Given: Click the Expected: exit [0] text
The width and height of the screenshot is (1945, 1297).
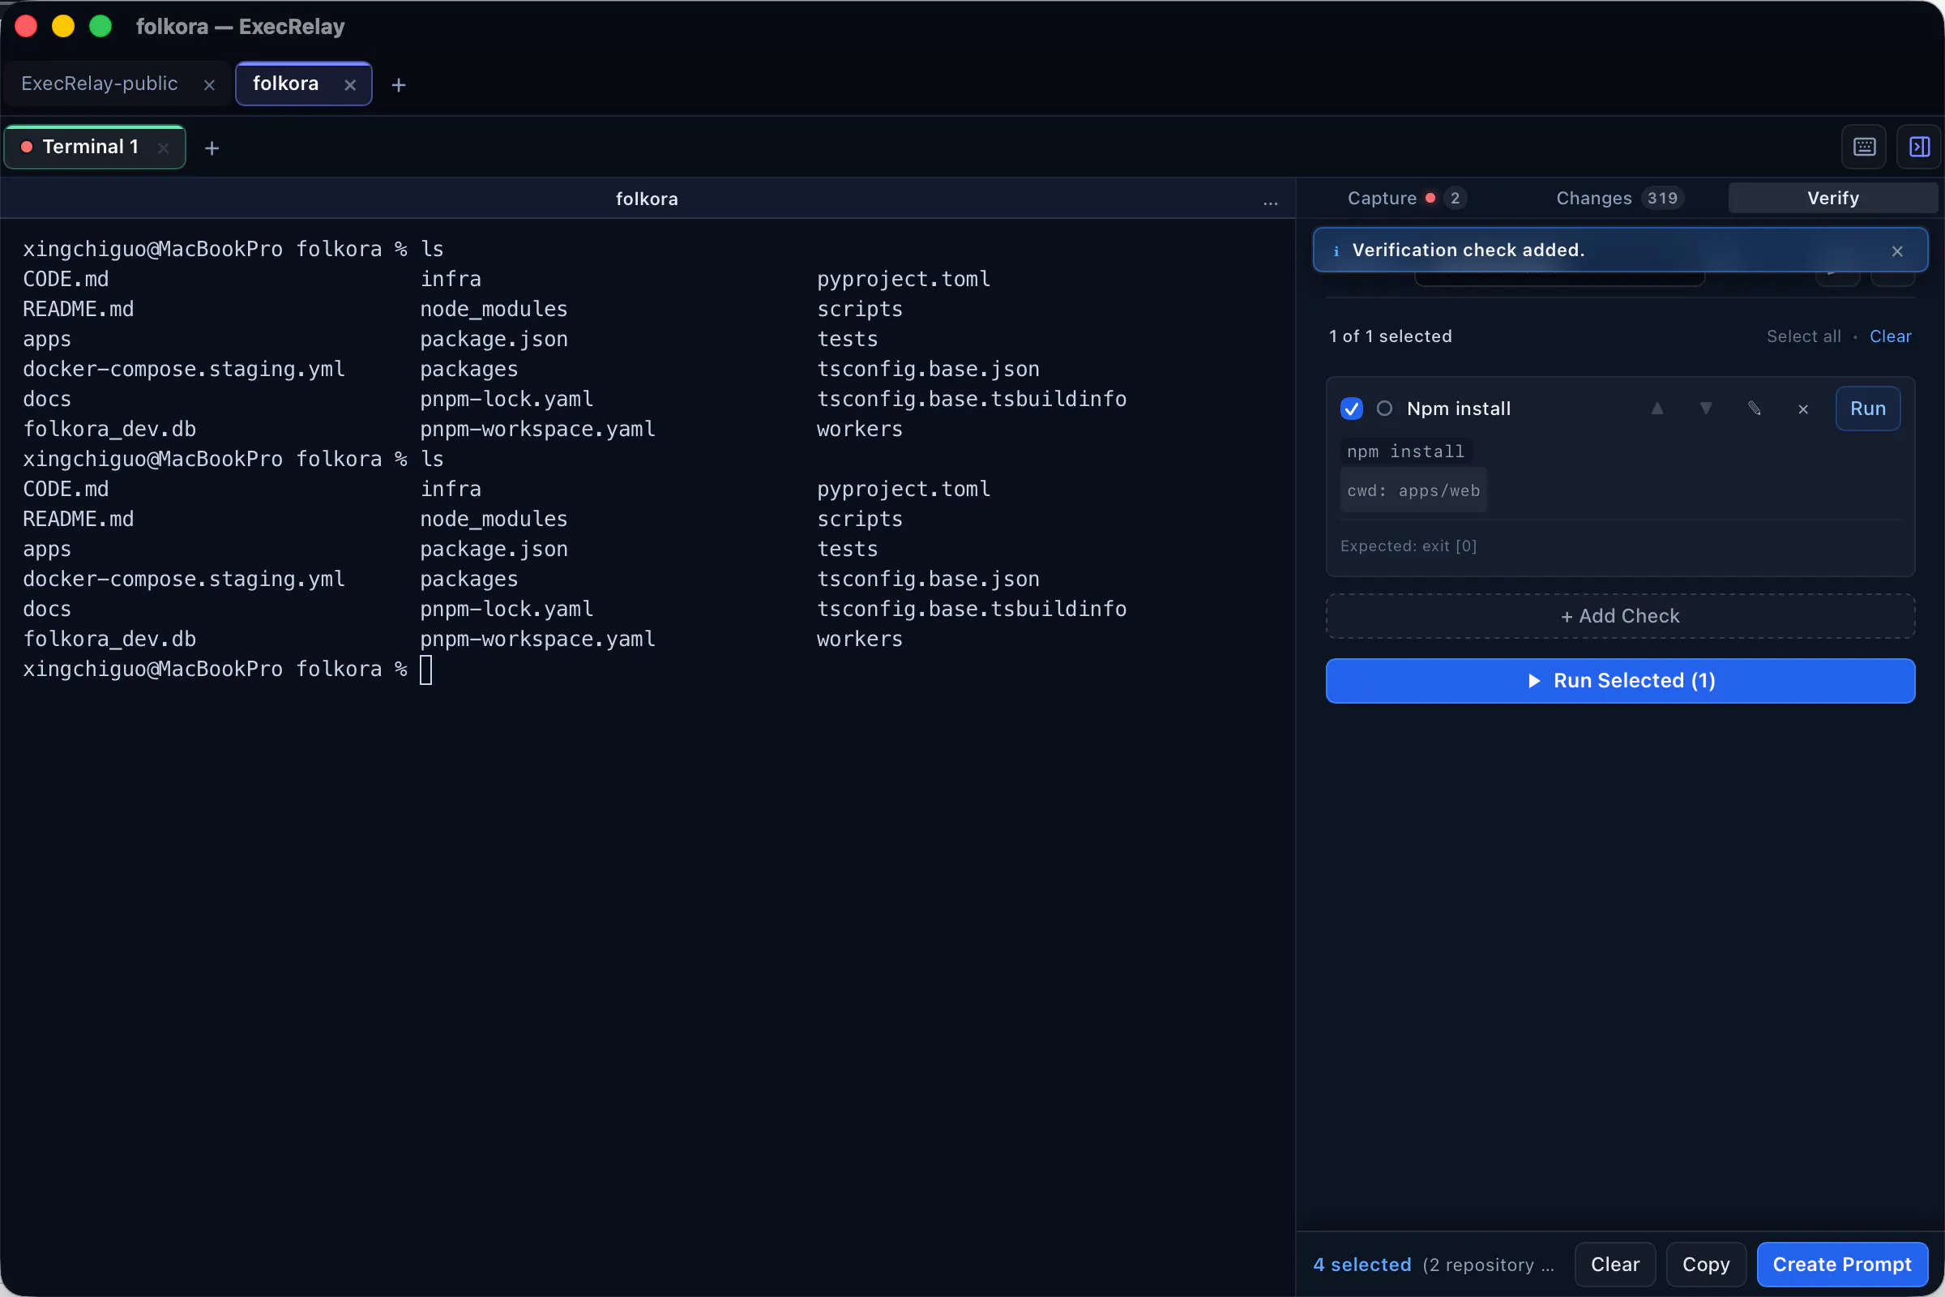Looking at the screenshot, I should pos(1408,546).
